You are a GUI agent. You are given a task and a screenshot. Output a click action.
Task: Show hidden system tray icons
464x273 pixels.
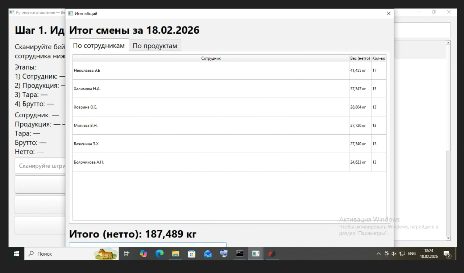pos(378,254)
